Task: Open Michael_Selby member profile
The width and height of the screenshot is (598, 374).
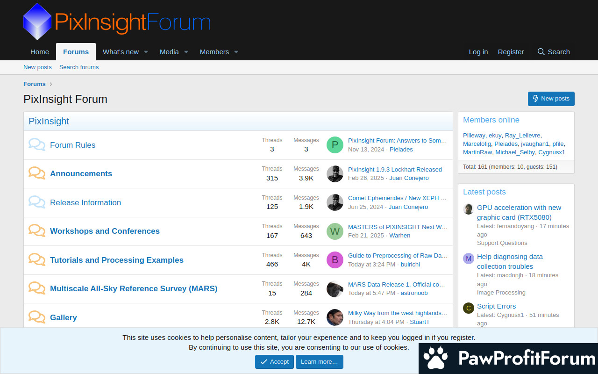Action: point(515,152)
